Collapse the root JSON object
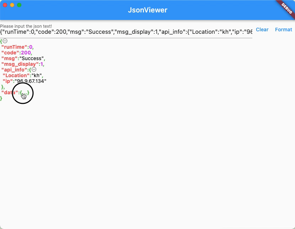 pos(5,41)
